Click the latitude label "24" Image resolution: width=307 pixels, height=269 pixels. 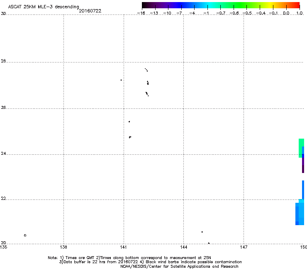(x=3, y=154)
